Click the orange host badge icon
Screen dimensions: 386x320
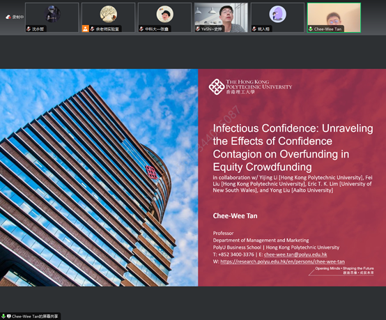(x=86, y=29)
